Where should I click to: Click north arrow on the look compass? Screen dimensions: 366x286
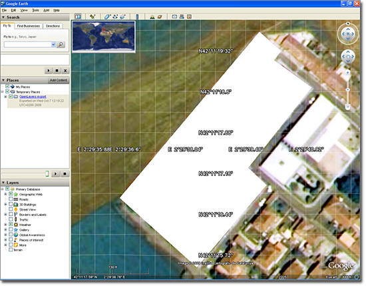click(x=348, y=29)
